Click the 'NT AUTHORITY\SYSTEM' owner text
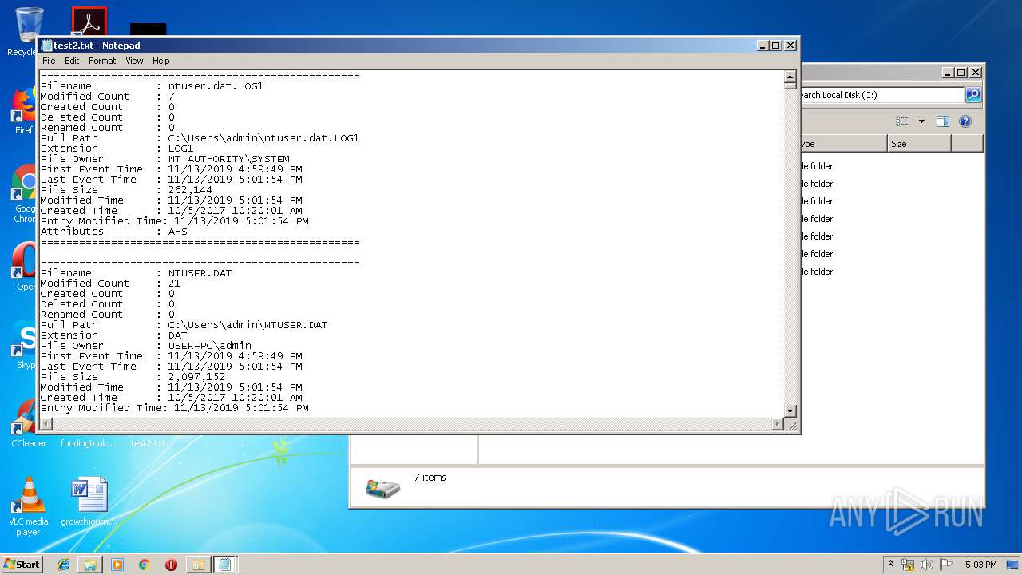This screenshot has width=1022, height=575. tap(228, 159)
